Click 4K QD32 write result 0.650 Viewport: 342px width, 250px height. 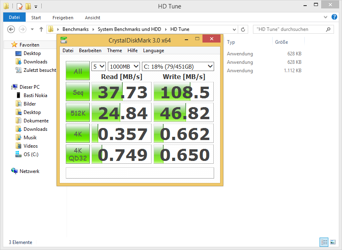pyautogui.click(x=184, y=154)
